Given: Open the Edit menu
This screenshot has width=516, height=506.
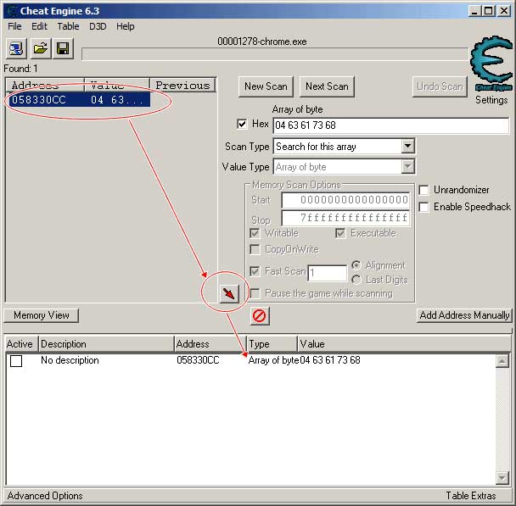Looking at the screenshot, I should coord(40,26).
